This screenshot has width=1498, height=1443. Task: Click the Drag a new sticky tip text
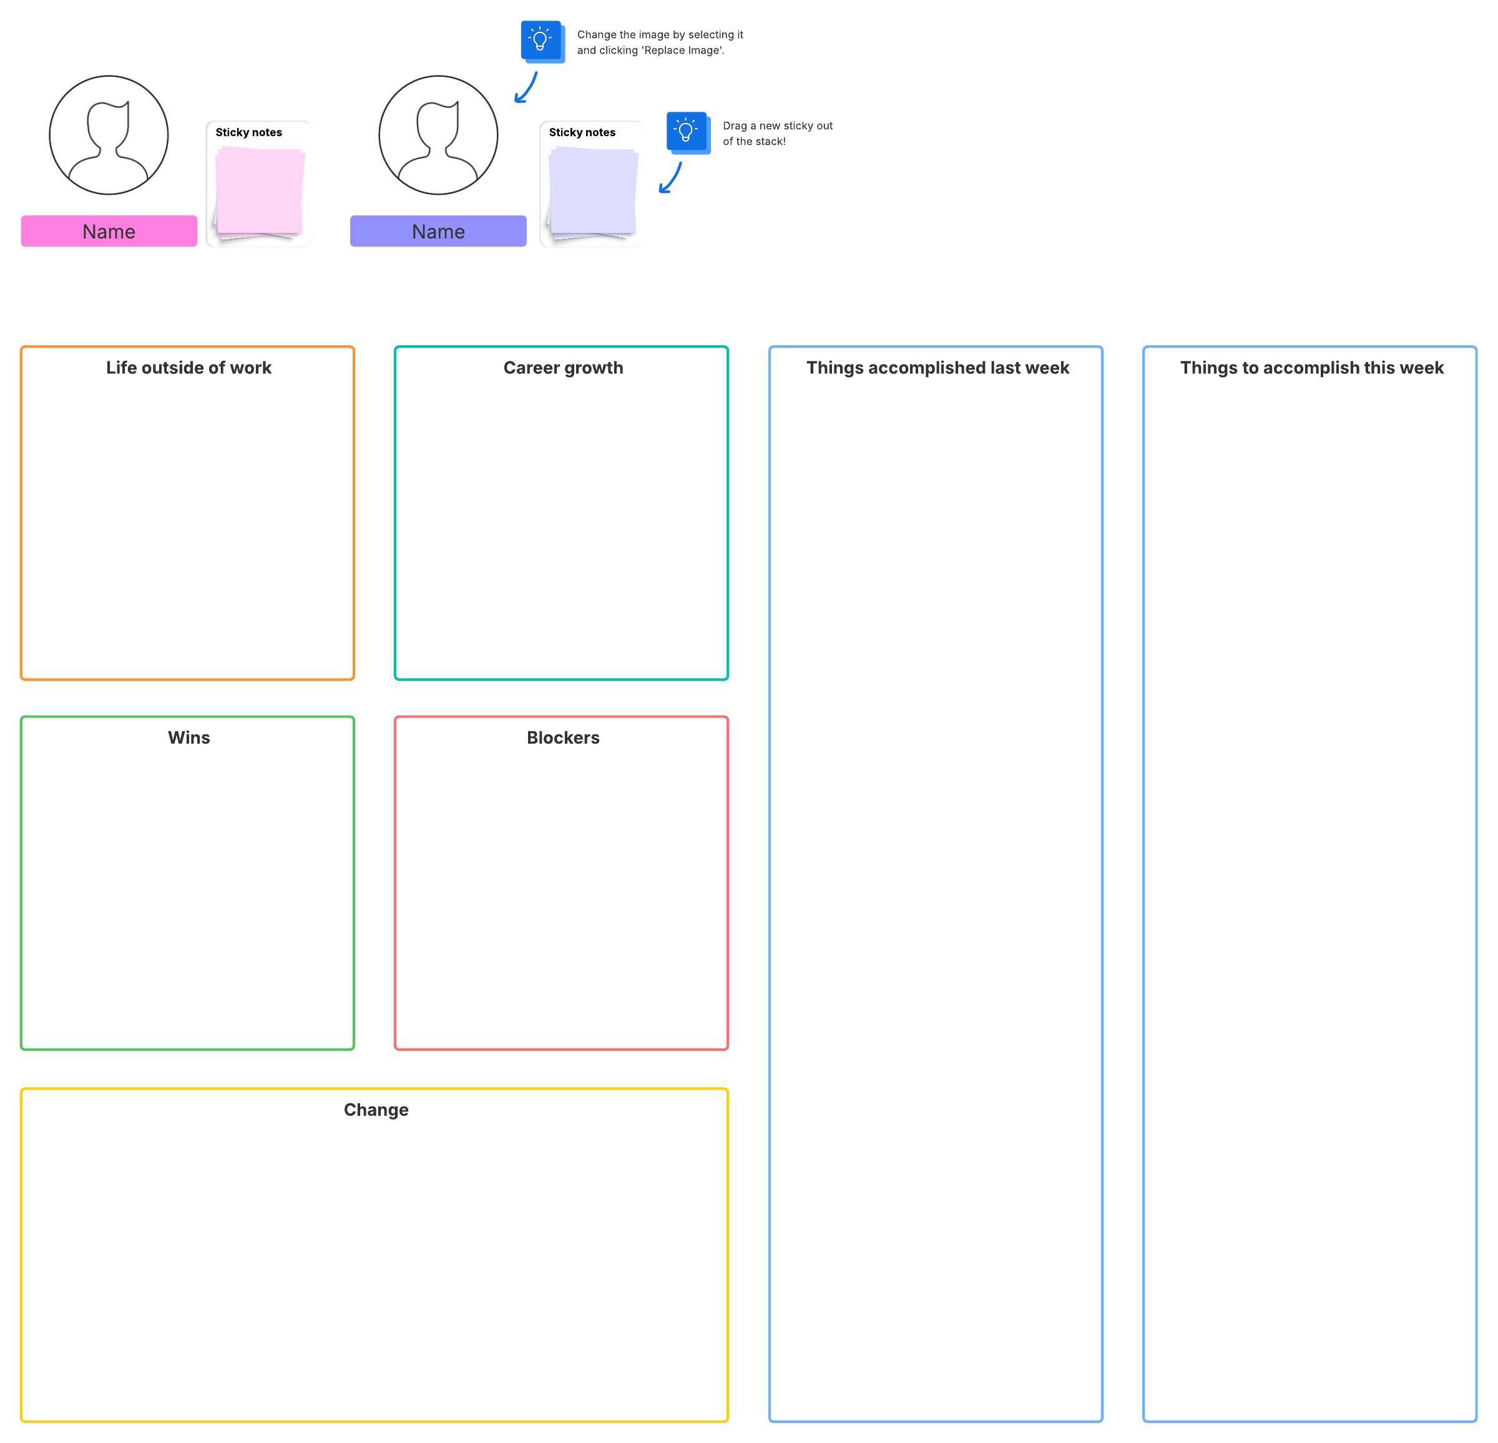(x=777, y=134)
